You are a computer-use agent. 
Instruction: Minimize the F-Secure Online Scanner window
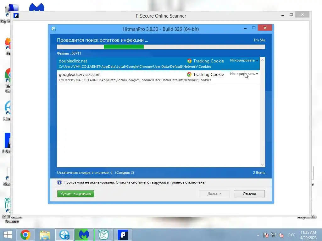pos(283,15)
